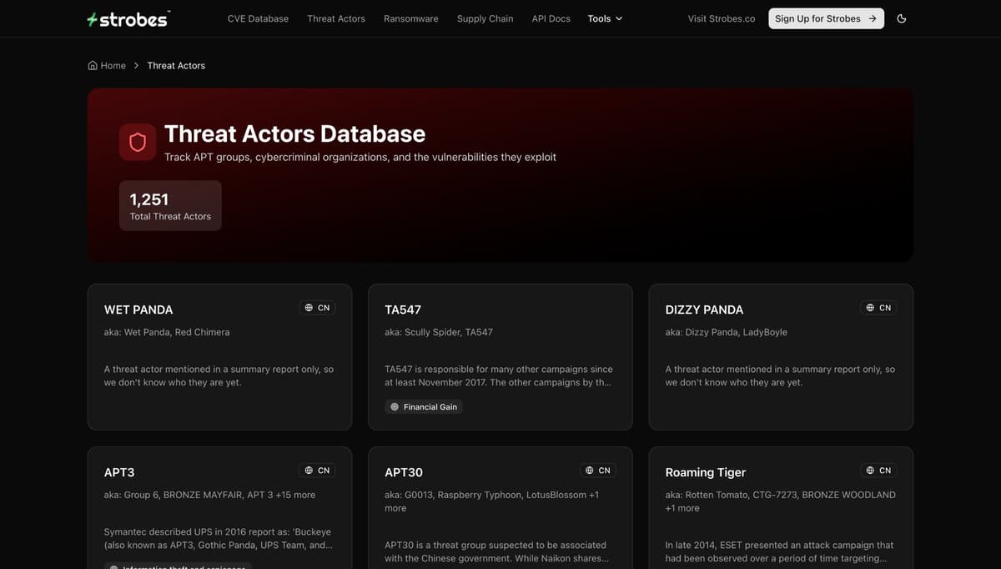Screen dimensions: 1001x569
Task: Click globe icon on Roaming Tiger card
Action: click(870, 471)
